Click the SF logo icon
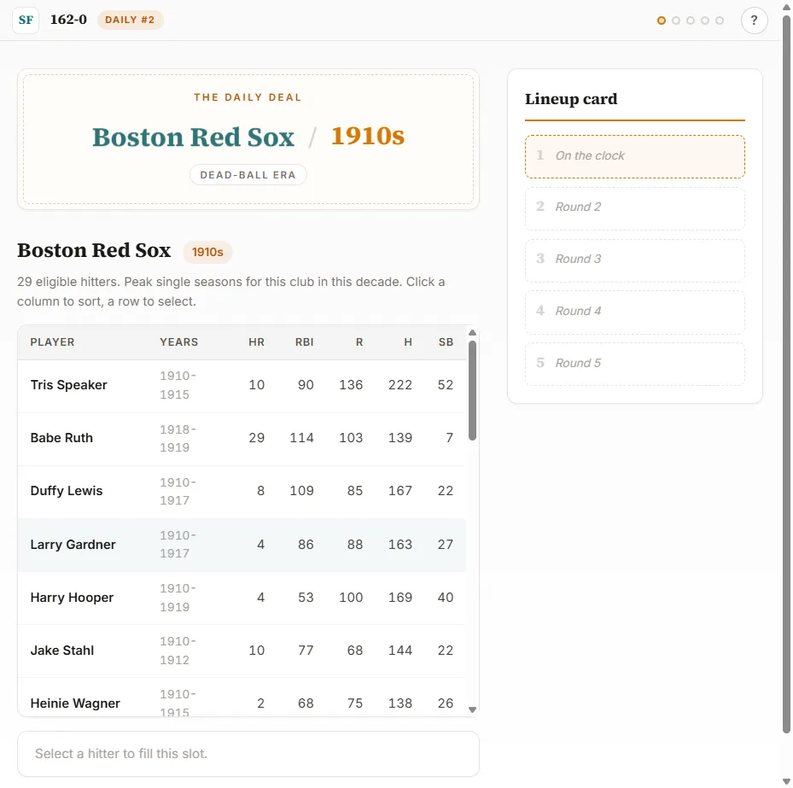This screenshot has width=793, height=788. coord(26,20)
